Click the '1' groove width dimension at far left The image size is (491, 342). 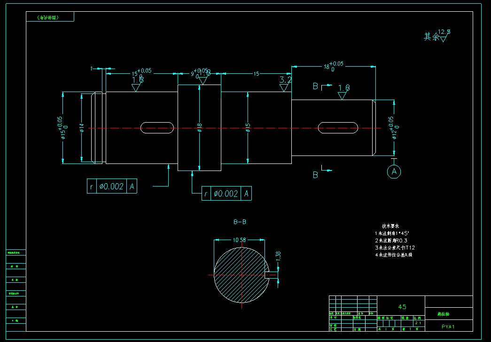click(x=92, y=69)
